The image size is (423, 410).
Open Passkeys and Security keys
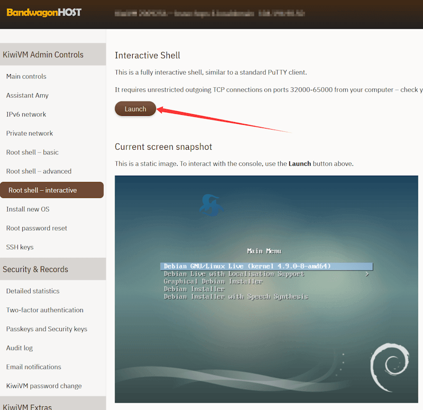(47, 329)
